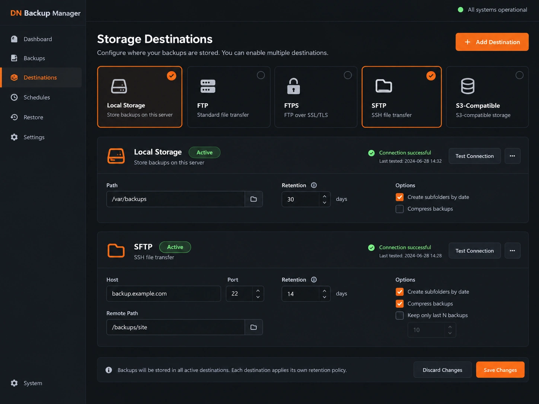The height and width of the screenshot is (404, 539).
Task: Deselect the Local Storage destination checkmark
Action: click(x=172, y=76)
